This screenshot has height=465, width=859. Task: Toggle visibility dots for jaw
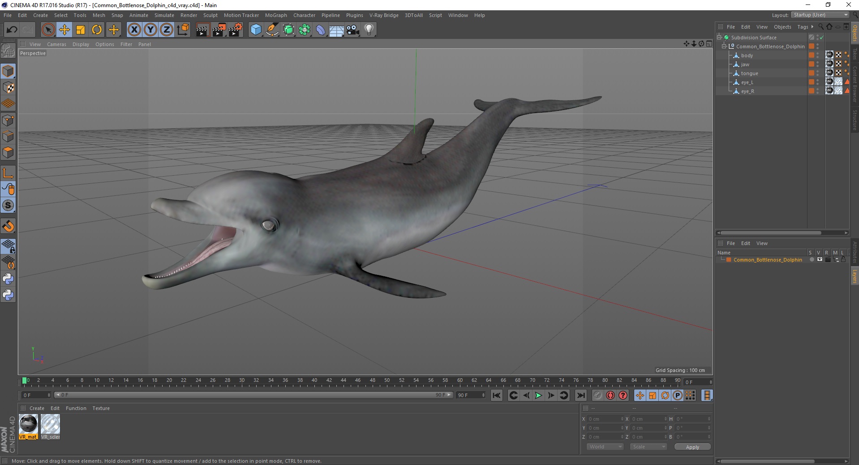point(817,64)
